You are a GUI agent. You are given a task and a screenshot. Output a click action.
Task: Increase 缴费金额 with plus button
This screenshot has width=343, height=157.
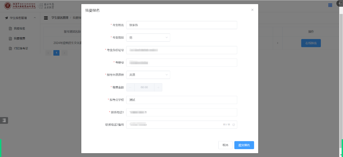(158, 87)
